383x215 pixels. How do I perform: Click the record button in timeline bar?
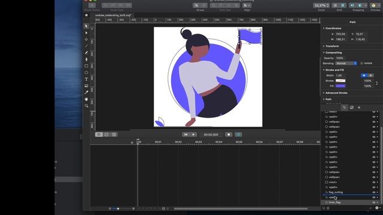(x=229, y=134)
